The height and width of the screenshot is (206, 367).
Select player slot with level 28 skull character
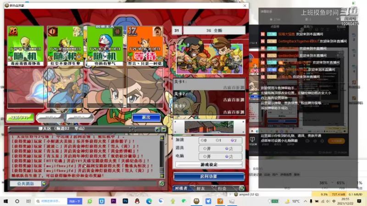[x=26, y=45]
